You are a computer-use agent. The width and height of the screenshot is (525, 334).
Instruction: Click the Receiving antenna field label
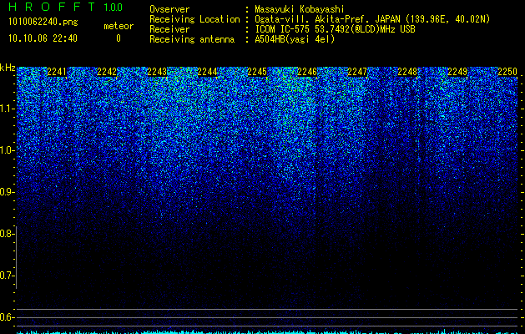[192, 39]
